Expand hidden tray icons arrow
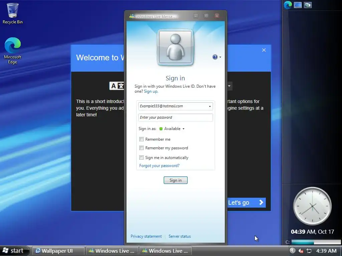 293,251
